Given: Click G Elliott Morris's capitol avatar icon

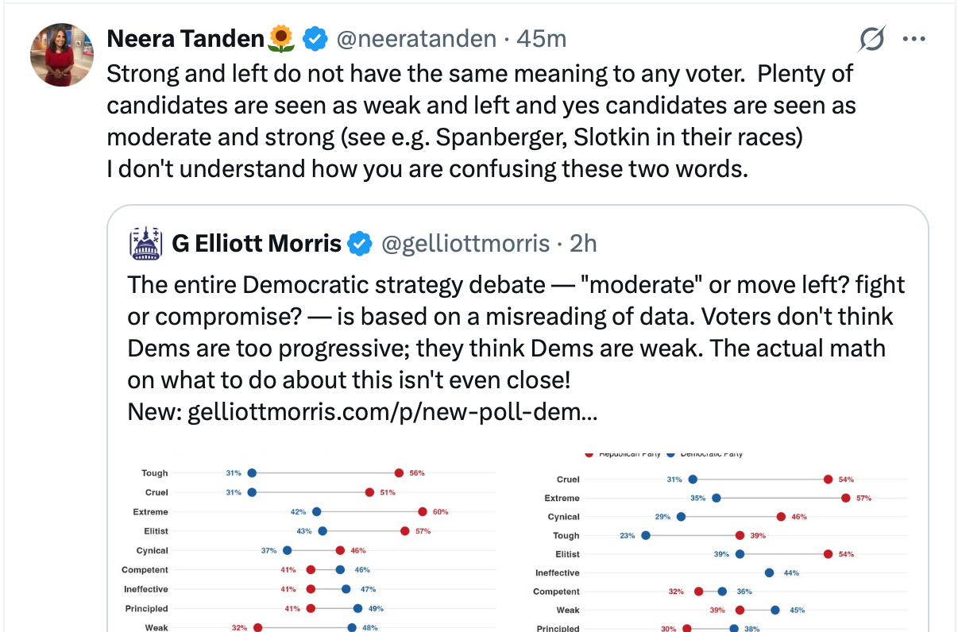Looking at the screenshot, I should 145,243.
